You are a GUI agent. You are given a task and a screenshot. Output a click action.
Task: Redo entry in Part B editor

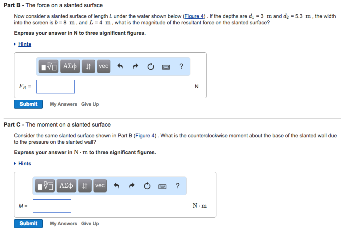coord(135,66)
